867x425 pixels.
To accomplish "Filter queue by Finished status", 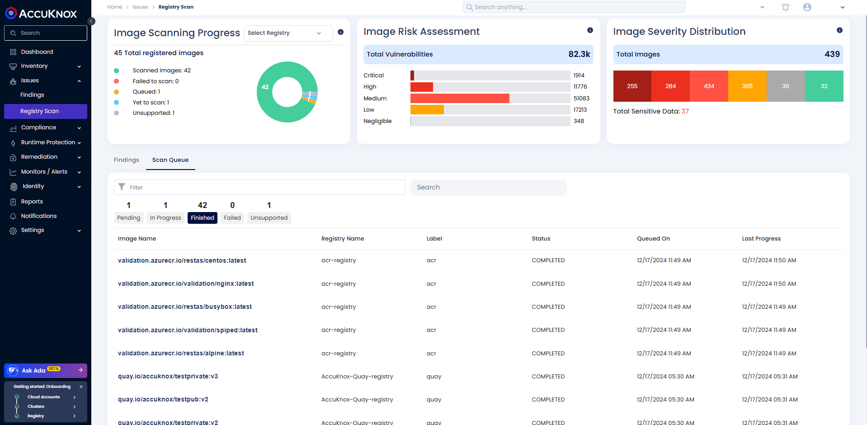I will pos(203,218).
